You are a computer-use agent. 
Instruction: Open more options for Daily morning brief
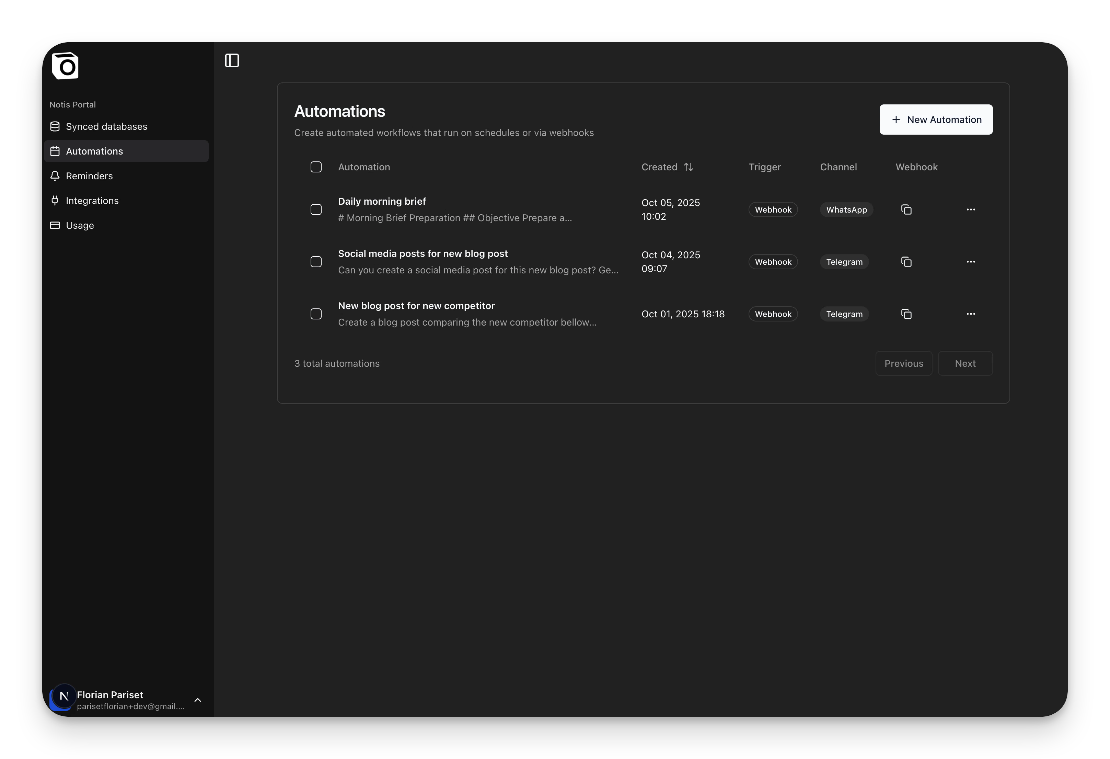971,210
